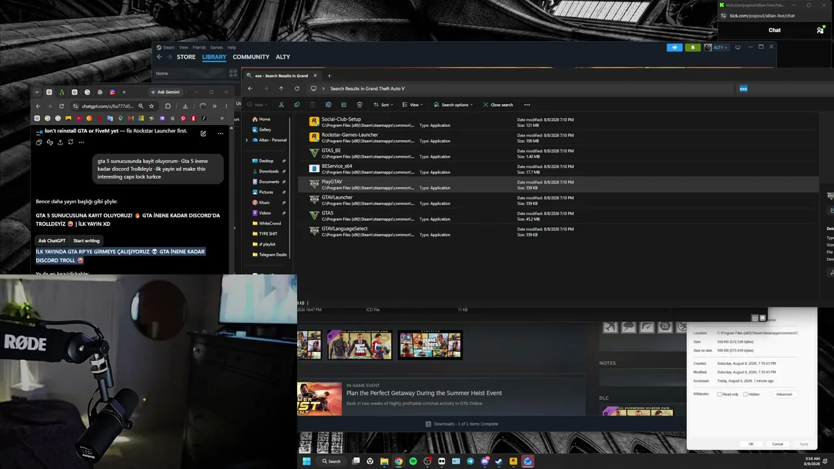Viewport: 834px width, 469px height.
Task: Refresh the File Explorer search results
Action: coord(297,89)
